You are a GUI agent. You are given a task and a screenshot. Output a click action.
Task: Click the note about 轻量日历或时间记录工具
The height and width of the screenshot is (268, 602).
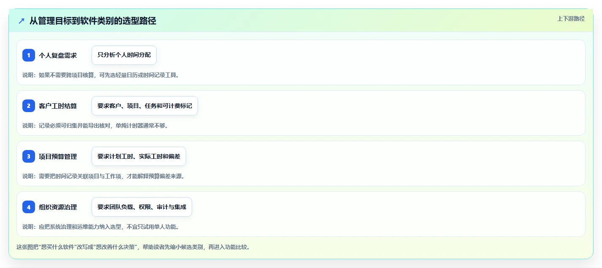(x=100, y=75)
